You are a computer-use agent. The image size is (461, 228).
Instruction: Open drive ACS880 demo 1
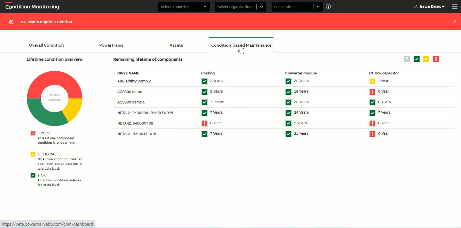tap(131, 102)
